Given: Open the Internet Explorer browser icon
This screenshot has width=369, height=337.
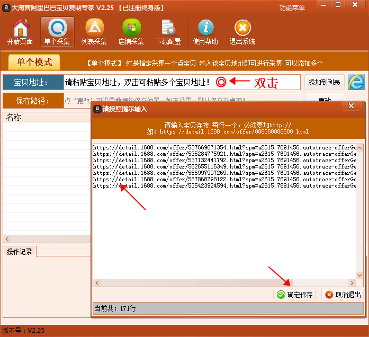Looking at the screenshot, I should [357, 82].
